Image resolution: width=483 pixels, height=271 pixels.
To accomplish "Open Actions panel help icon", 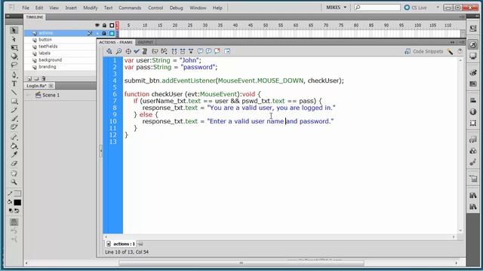I will (460, 52).
